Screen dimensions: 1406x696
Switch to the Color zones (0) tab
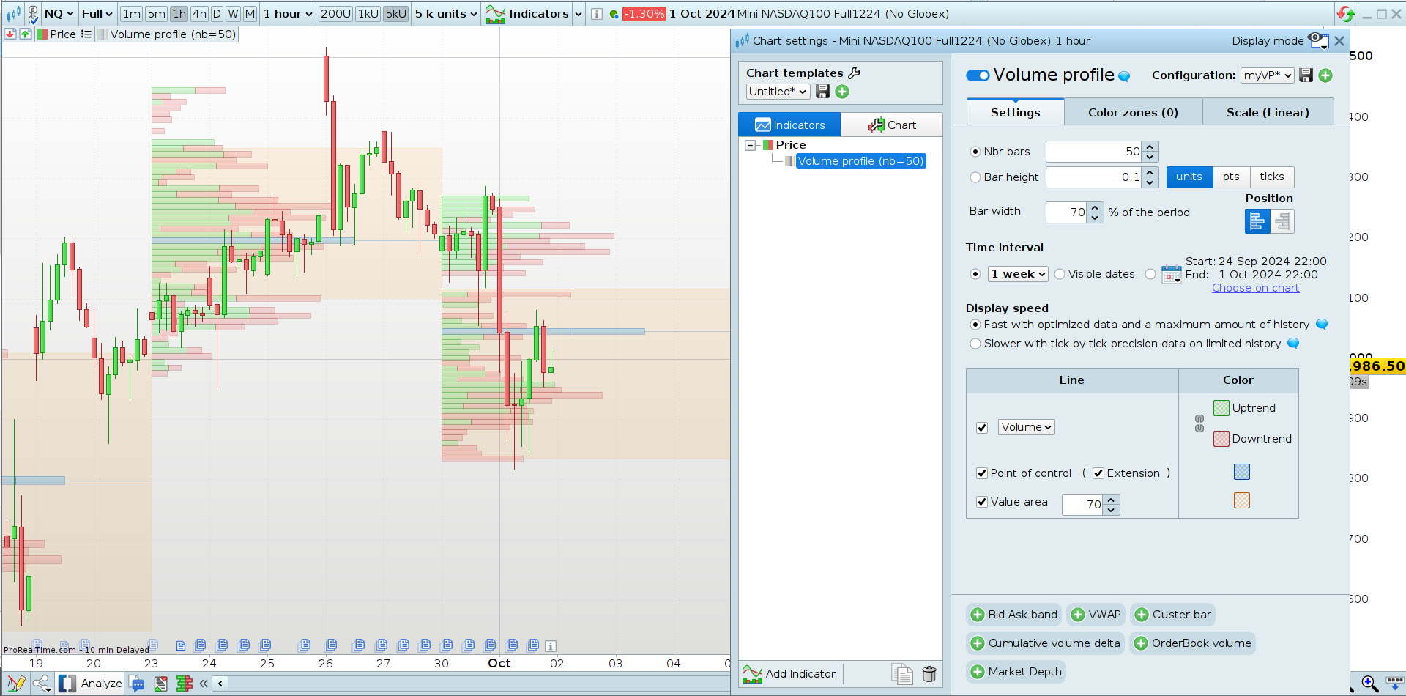1133,112
